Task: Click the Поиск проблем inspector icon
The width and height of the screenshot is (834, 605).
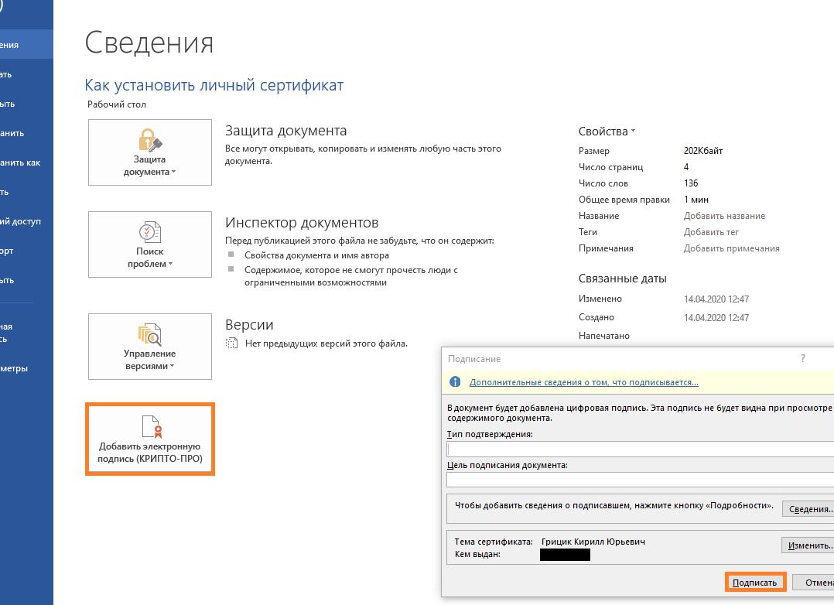Action: click(x=150, y=233)
